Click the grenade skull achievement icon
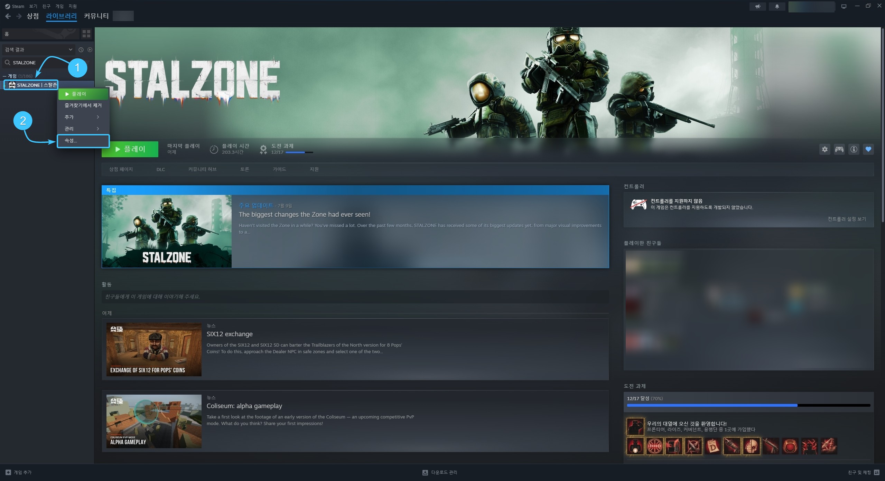This screenshot has width=885, height=481. [x=752, y=446]
